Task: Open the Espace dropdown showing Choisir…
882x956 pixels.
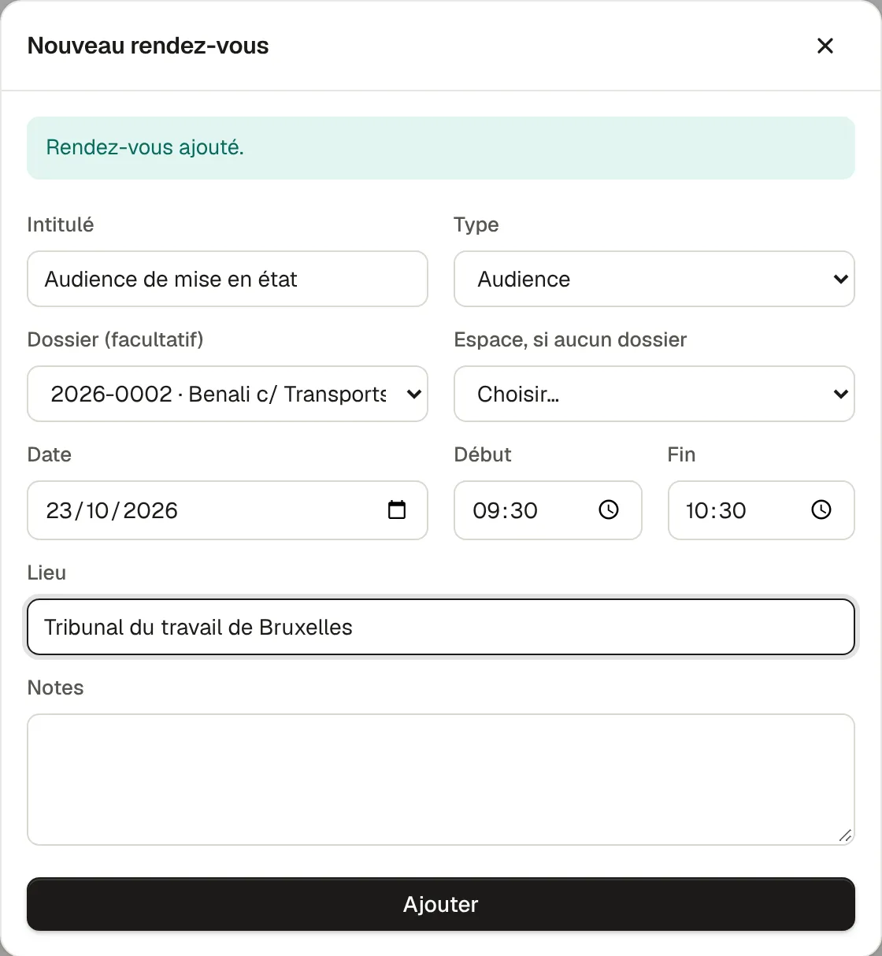Action: (654, 394)
